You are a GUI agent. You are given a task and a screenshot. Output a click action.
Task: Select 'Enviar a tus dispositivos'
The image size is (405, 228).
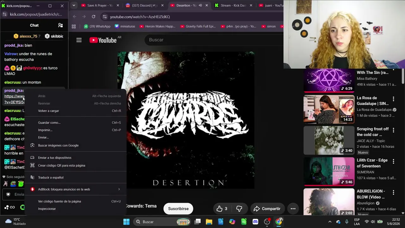pyautogui.click(x=76, y=158)
